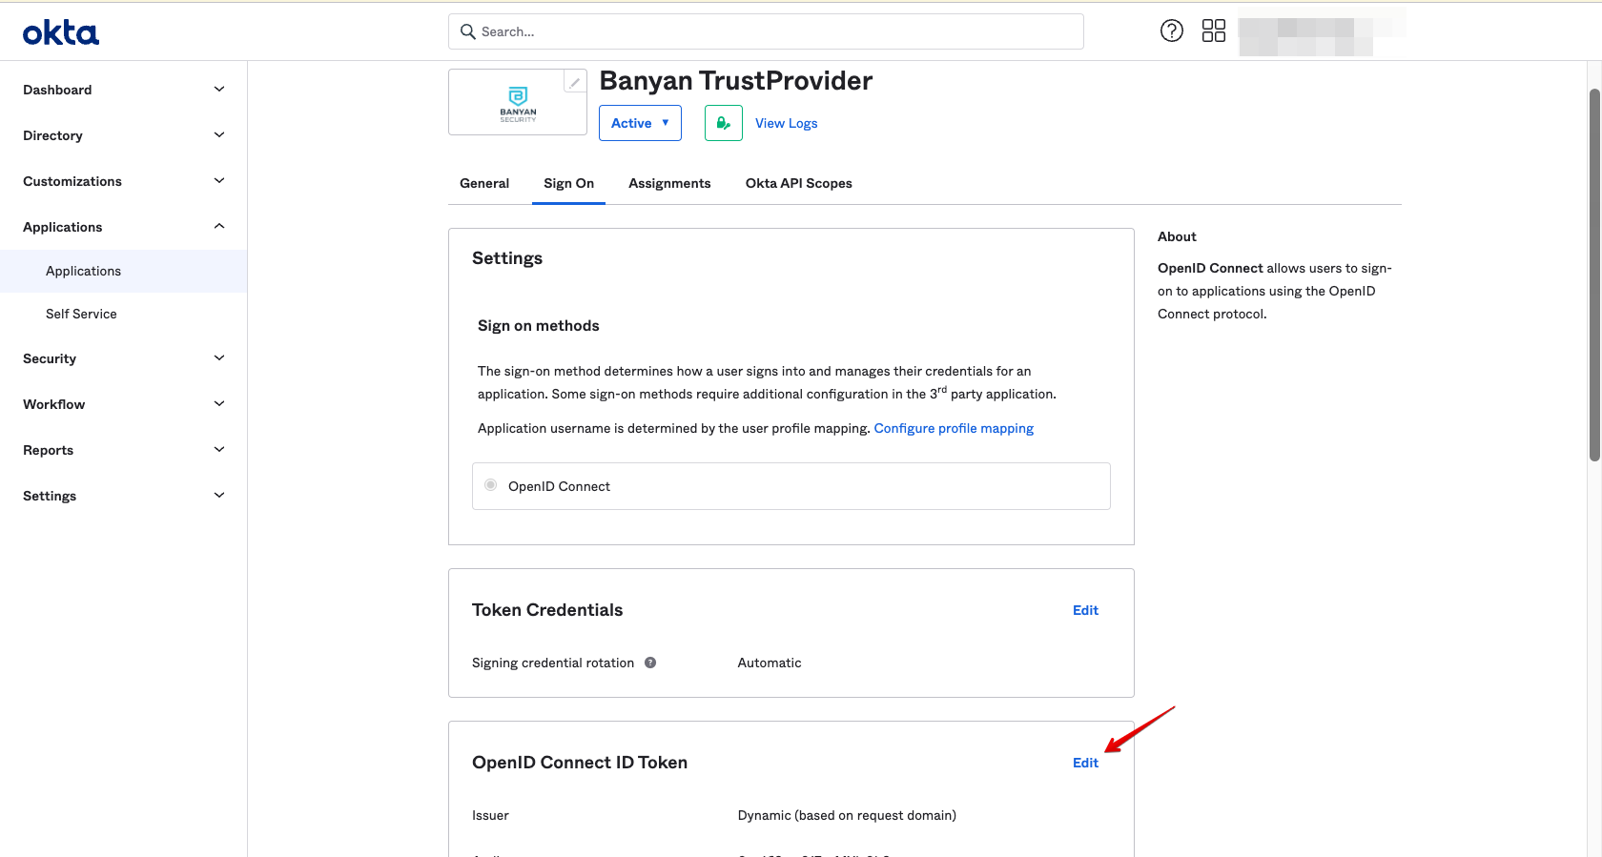
Task: Switch to the General tab
Action: click(484, 183)
